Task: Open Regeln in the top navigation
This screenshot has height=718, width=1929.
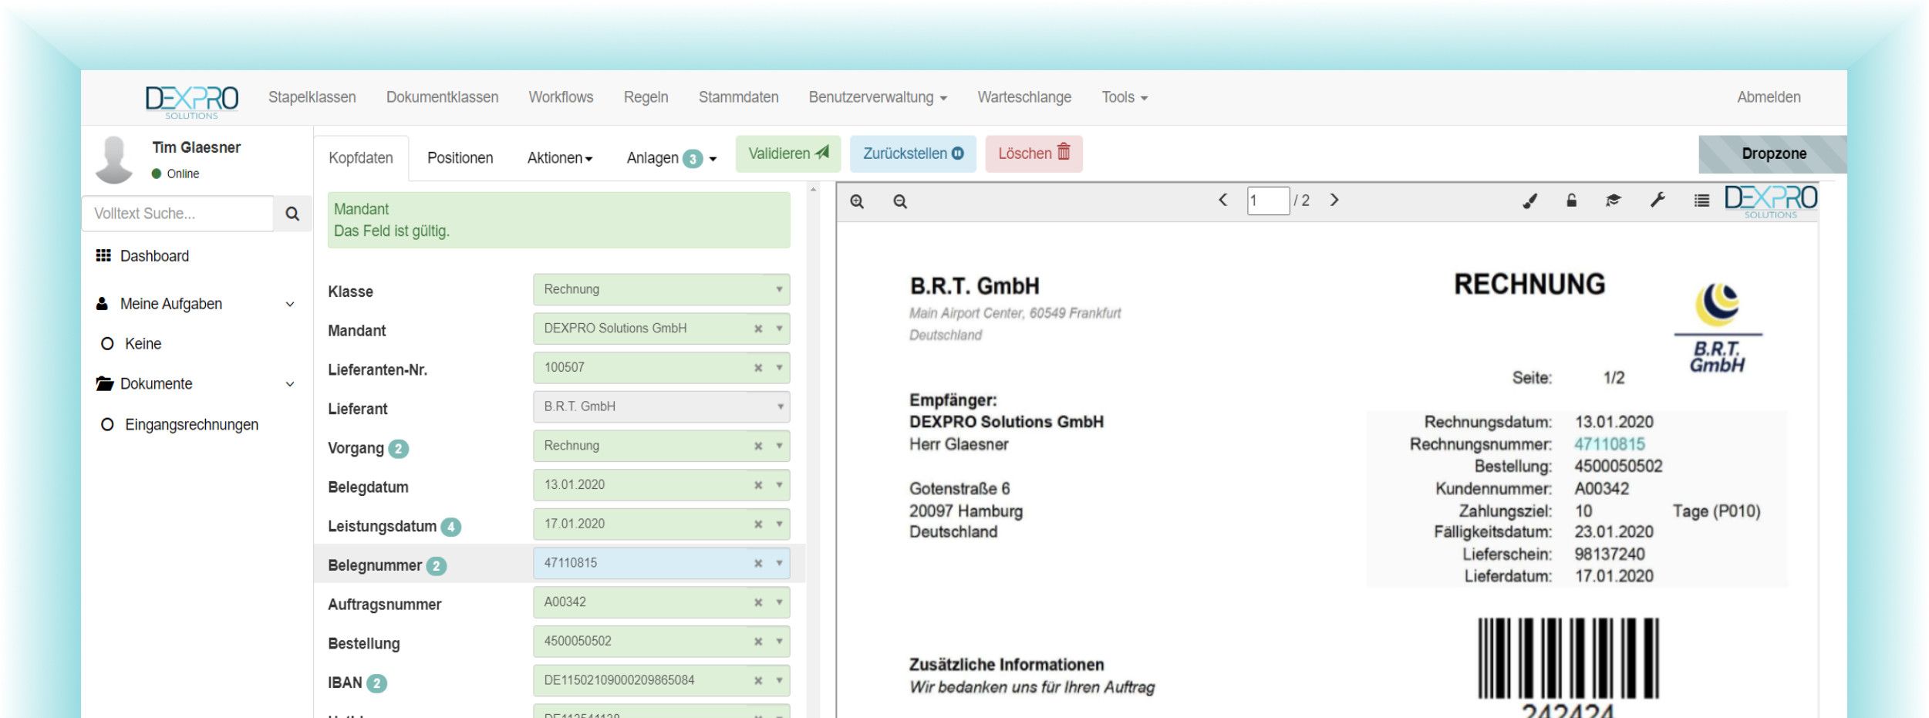Action: point(646,97)
